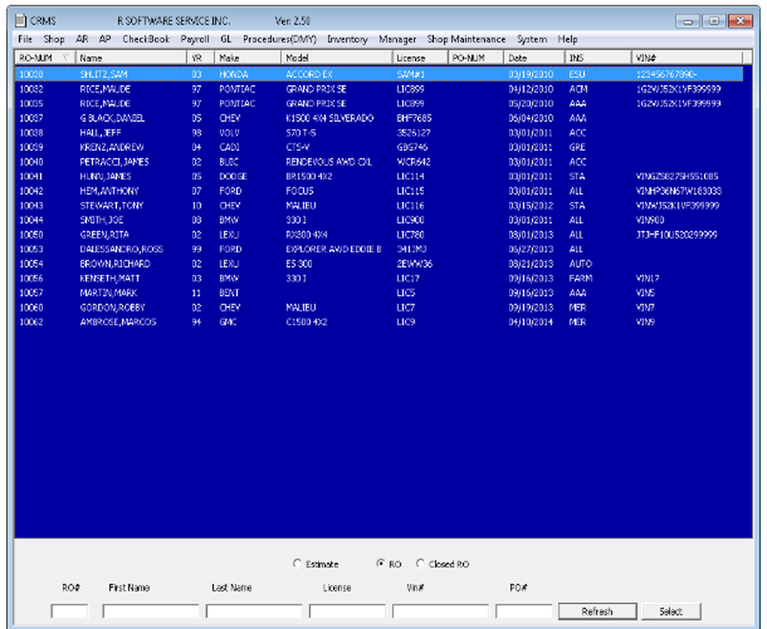Open the Shop menu
The height and width of the screenshot is (629, 767).
[54, 39]
